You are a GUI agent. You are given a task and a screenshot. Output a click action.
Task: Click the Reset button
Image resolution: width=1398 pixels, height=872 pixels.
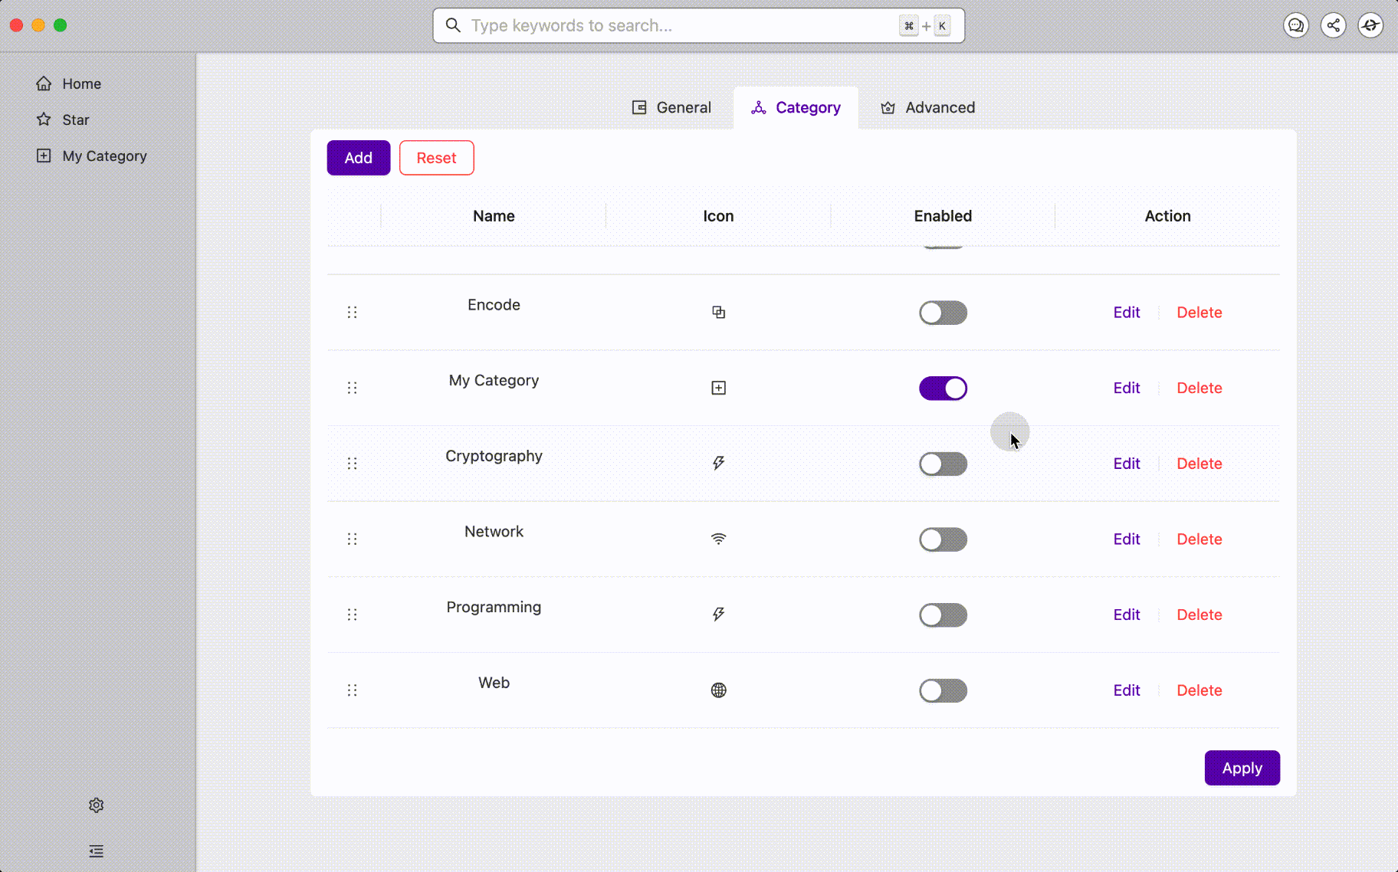[x=436, y=158]
